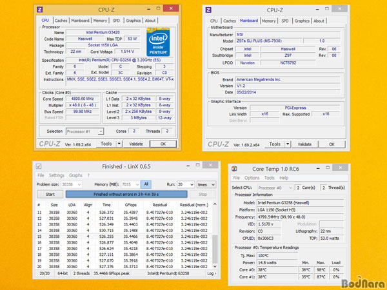Click the Core Temp app icon in title bar
The height and width of the screenshot is (290, 387).
(234, 169)
